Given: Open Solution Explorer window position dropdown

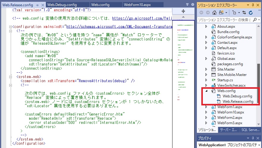Looking at the screenshot, I should click(x=248, y=5).
